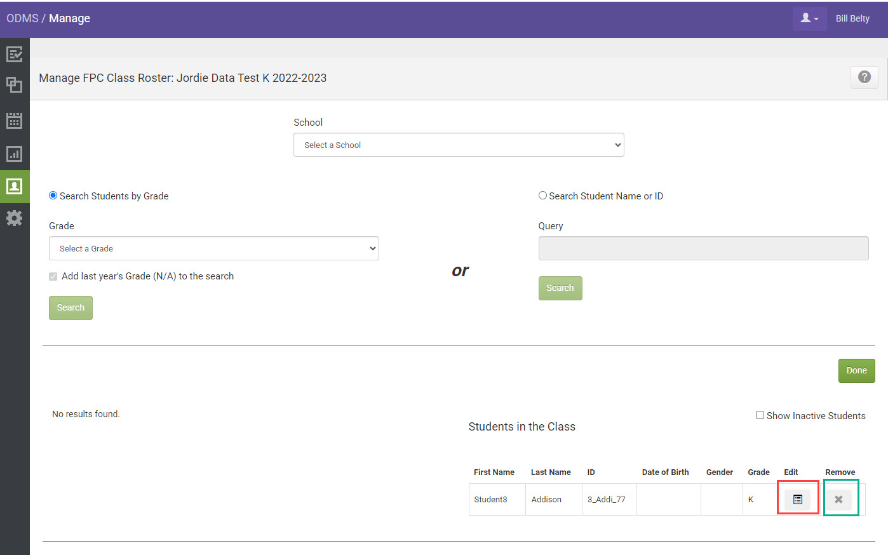The height and width of the screenshot is (555, 888).
Task: Open the calendar icon in the sidebar
Action: 15,120
